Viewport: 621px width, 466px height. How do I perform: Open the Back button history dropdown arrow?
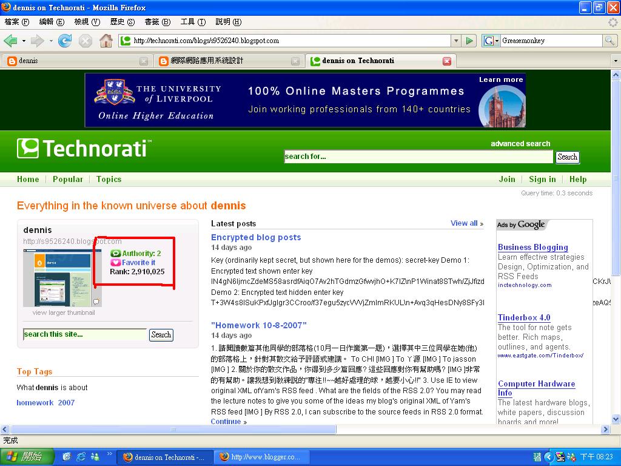click(24, 41)
